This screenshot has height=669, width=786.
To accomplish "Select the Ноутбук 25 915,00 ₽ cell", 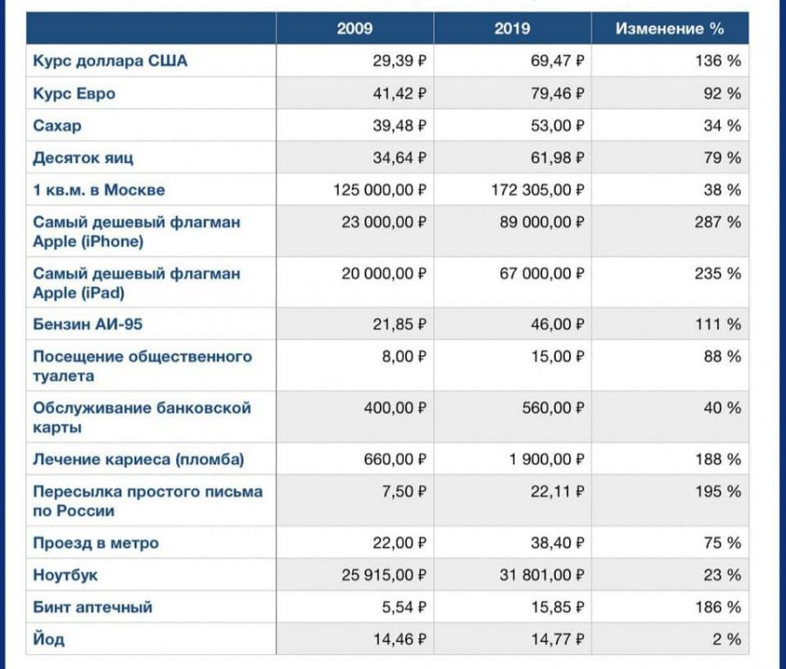I will pyautogui.click(x=355, y=575).
